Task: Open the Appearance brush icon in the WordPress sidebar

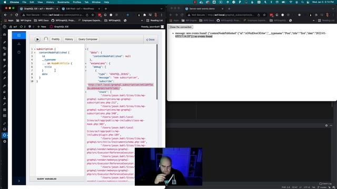Action: (5, 86)
